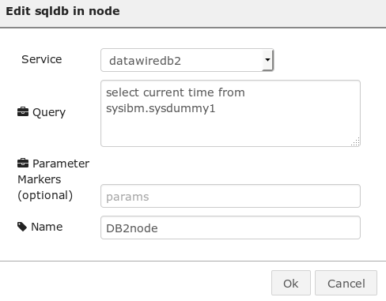Click the 'Name' field label
Viewport: 386px width, 301px height.
point(47,227)
